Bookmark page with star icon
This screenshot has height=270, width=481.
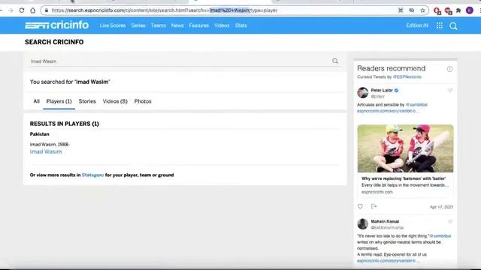tap(422, 10)
